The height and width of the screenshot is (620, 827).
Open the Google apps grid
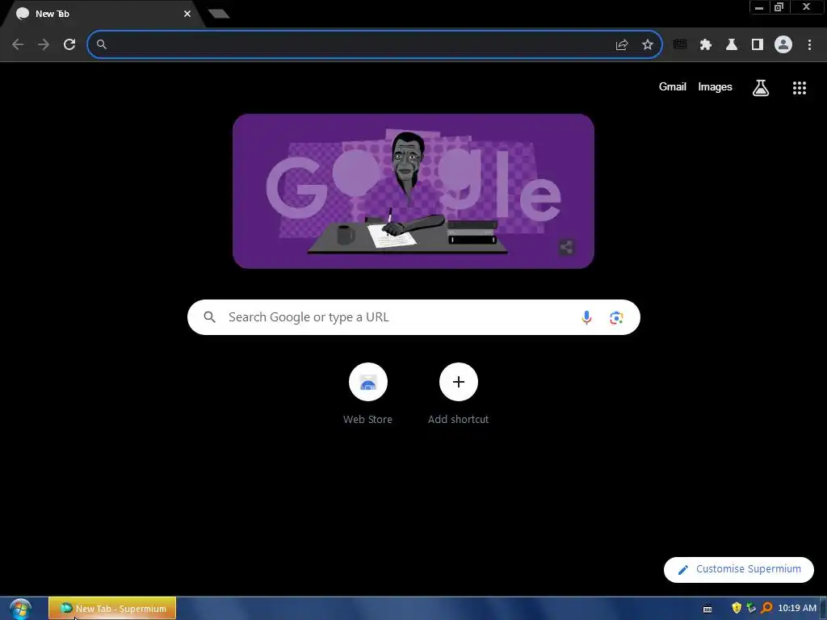pos(800,88)
